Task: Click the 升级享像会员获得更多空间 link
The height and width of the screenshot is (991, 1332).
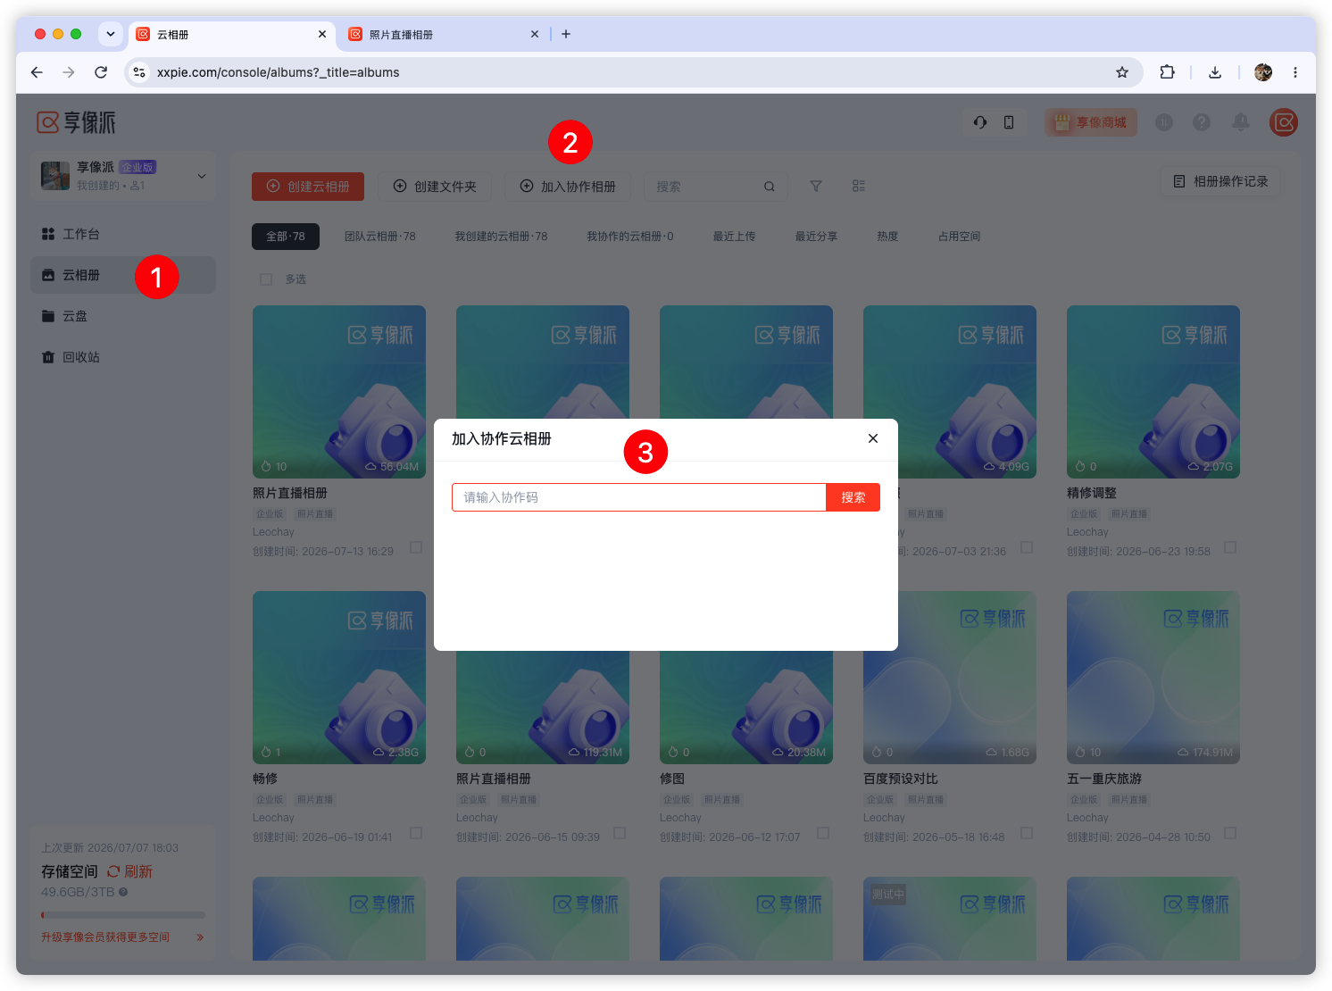Action: coord(122,937)
